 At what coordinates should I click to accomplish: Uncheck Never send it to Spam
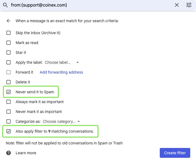[x=9, y=92]
